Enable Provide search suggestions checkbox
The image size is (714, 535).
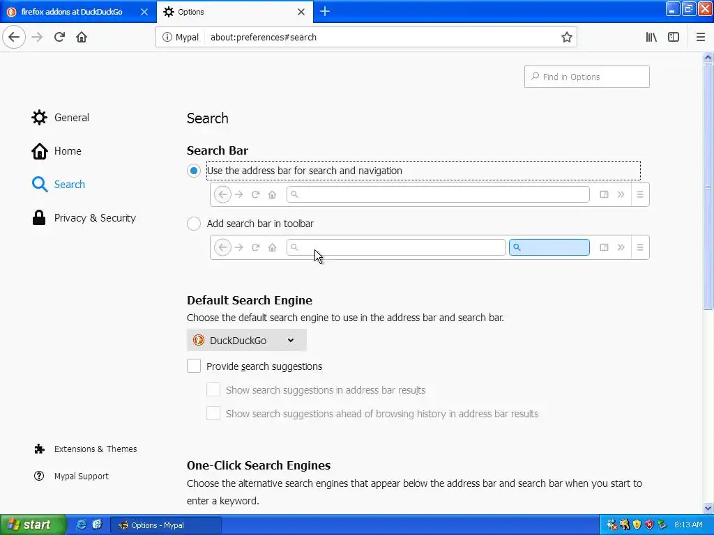click(194, 366)
